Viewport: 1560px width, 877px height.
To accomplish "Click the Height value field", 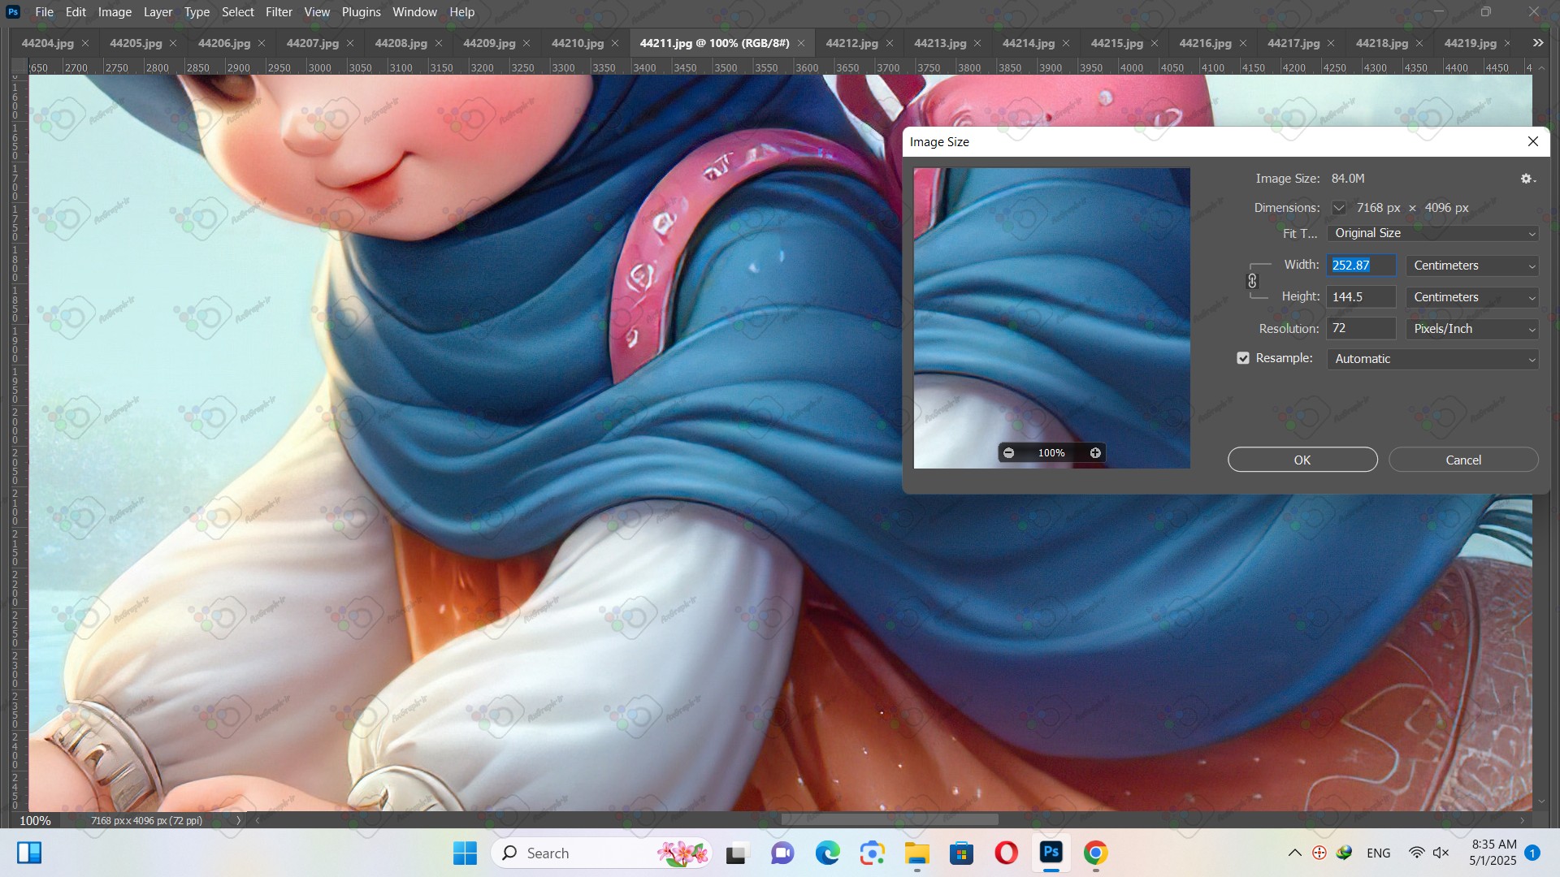I will point(1362,297).
